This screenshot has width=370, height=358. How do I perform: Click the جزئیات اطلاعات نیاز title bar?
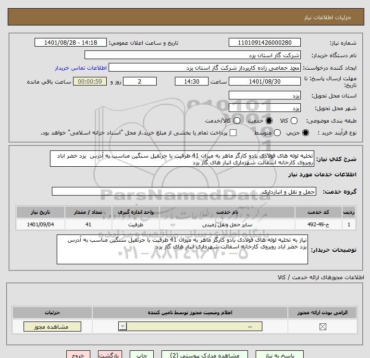(186, 17)
